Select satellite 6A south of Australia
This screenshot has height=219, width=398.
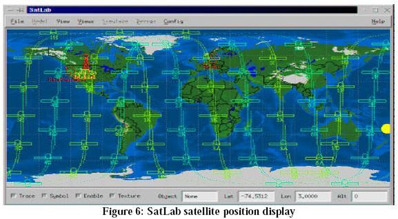(319, 159)
